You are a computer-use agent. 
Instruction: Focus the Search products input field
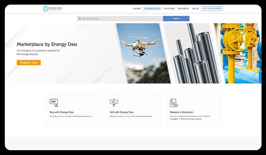(120, 18)
